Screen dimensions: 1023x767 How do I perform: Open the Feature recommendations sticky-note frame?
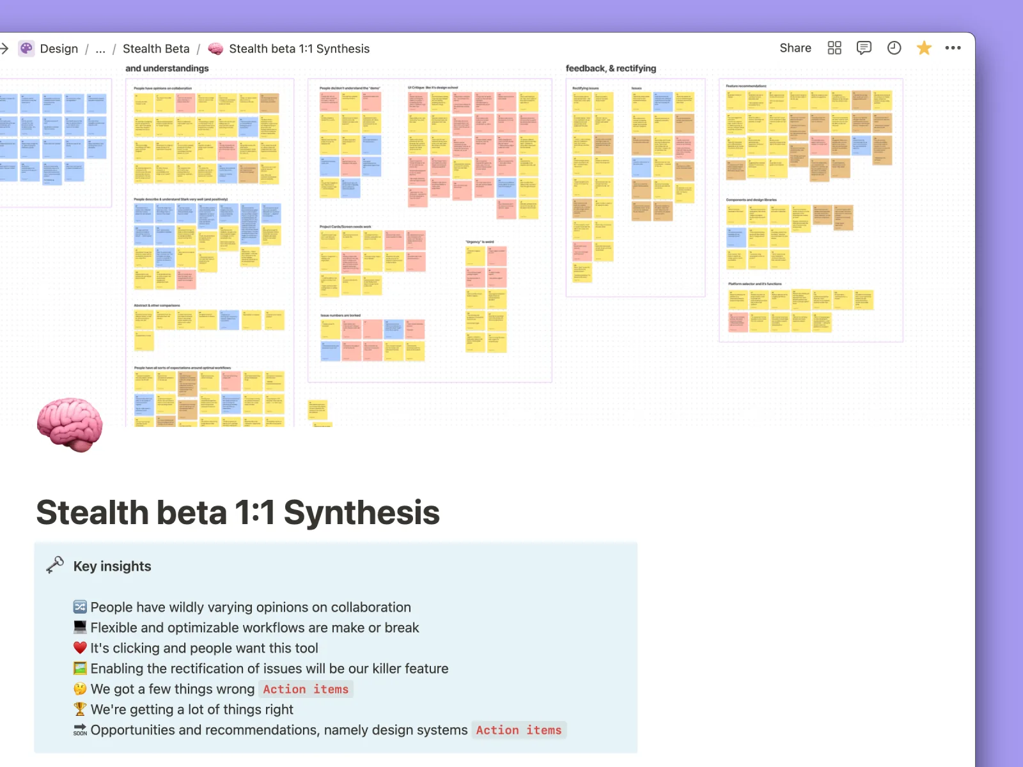pyautogui.click(x=811, y=210)
